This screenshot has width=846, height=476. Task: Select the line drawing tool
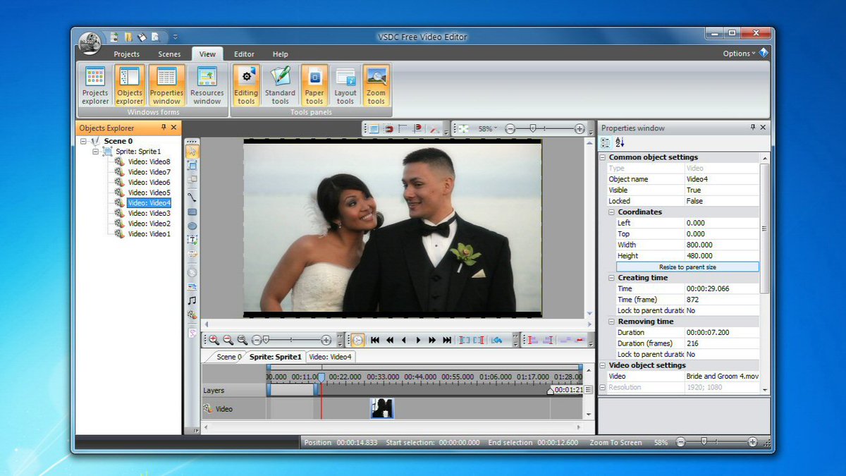click(x=192, y=197)
